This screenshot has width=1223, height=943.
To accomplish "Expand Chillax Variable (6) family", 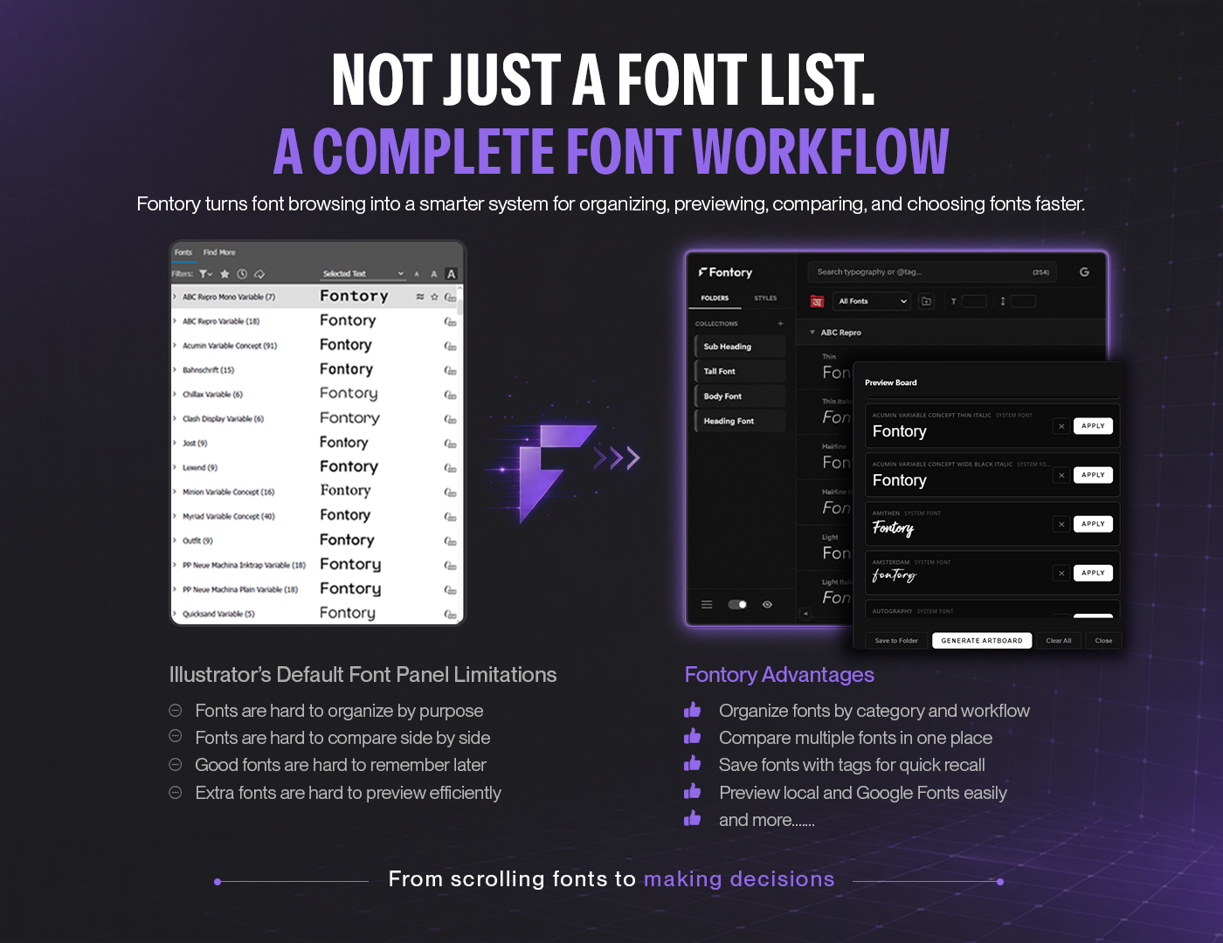I will (x=175, y=395).
